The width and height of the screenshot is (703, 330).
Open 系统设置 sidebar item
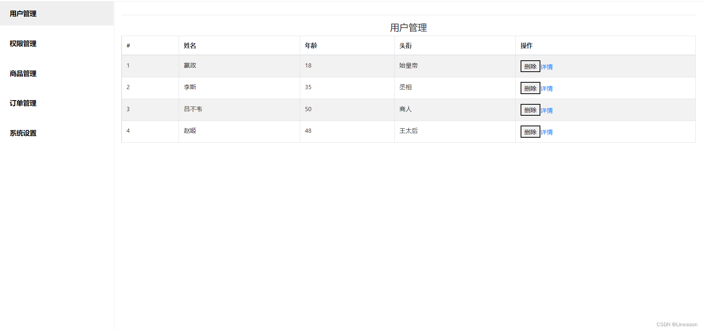pos(23,133)
